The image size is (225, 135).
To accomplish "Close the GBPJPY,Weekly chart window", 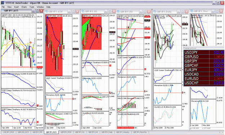I will [221, 11].
